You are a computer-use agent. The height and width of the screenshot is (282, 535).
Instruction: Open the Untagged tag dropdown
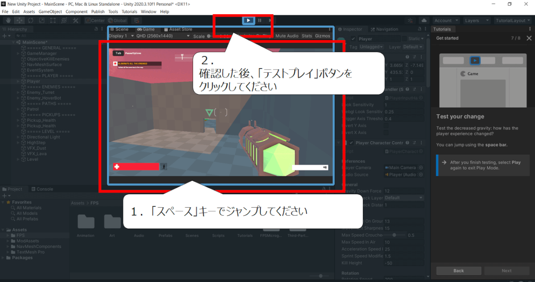coord(372,47)
